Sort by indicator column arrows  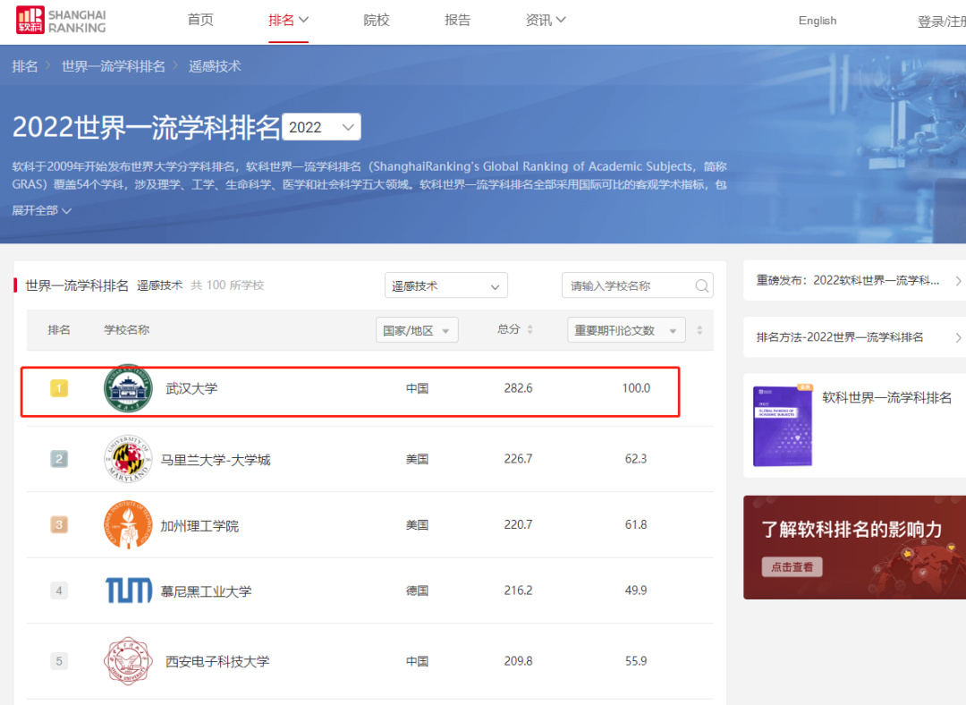click(x=699, y=330)
